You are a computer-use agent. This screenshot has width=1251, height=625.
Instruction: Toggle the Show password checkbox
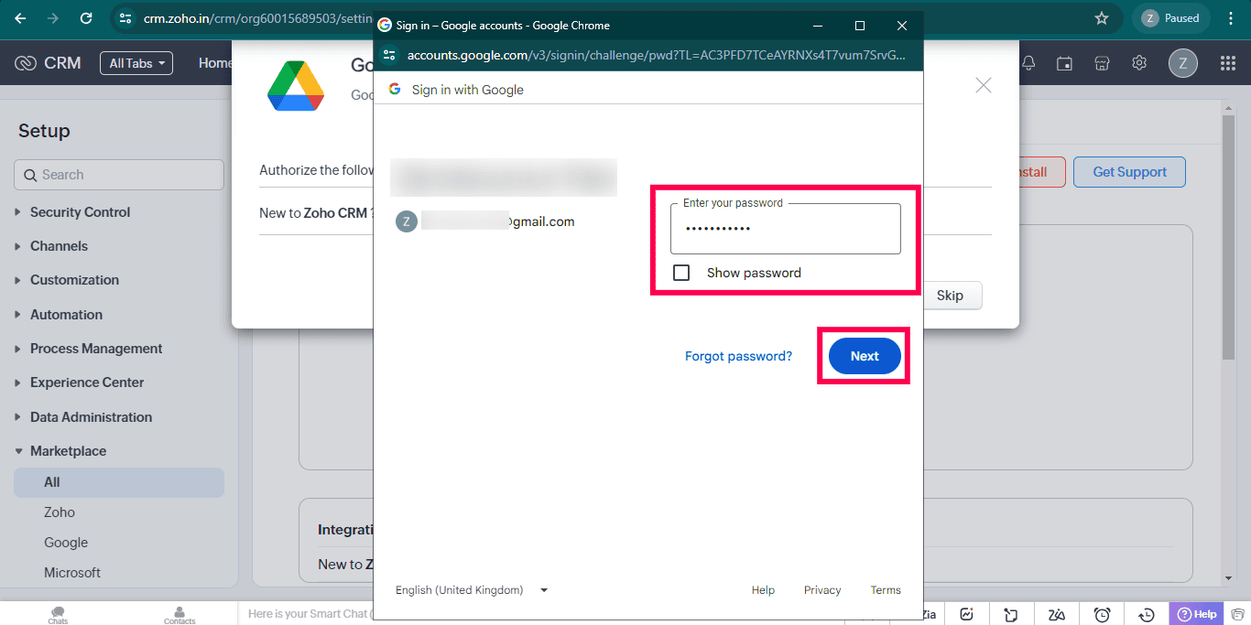[681, 273]
